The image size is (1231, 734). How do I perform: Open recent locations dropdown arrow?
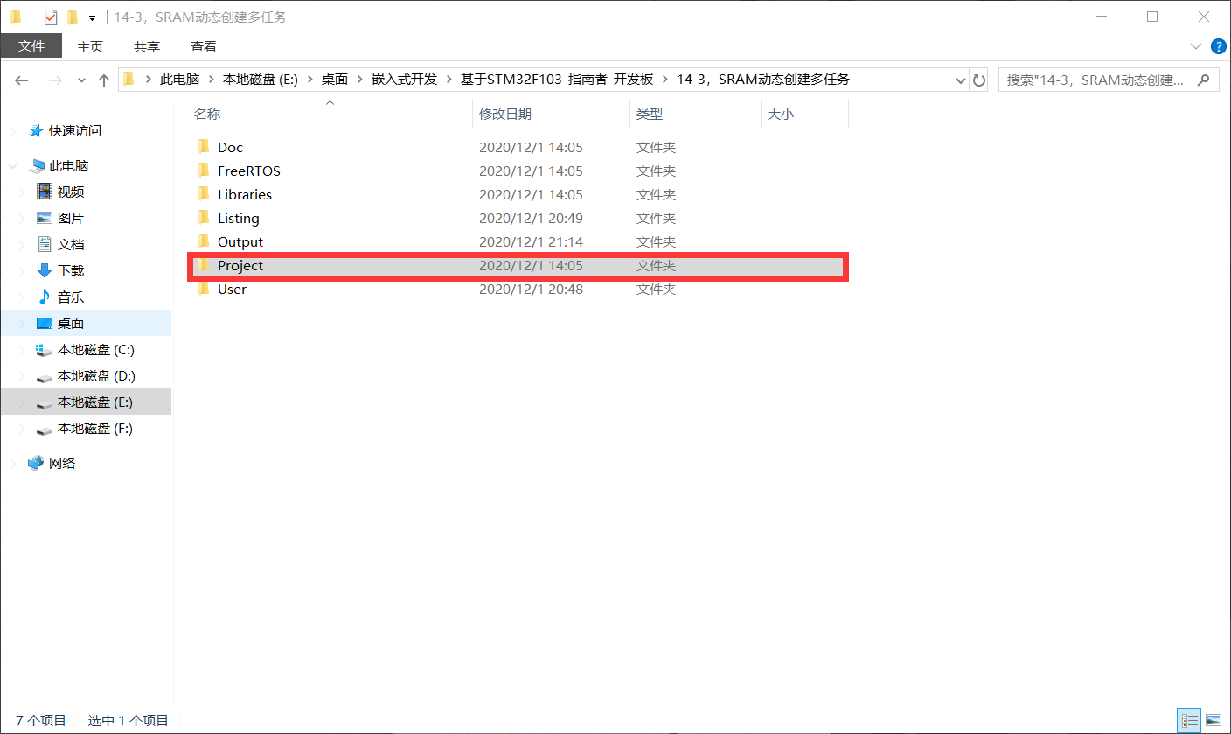pyautogui.click(x=81, y=80)
